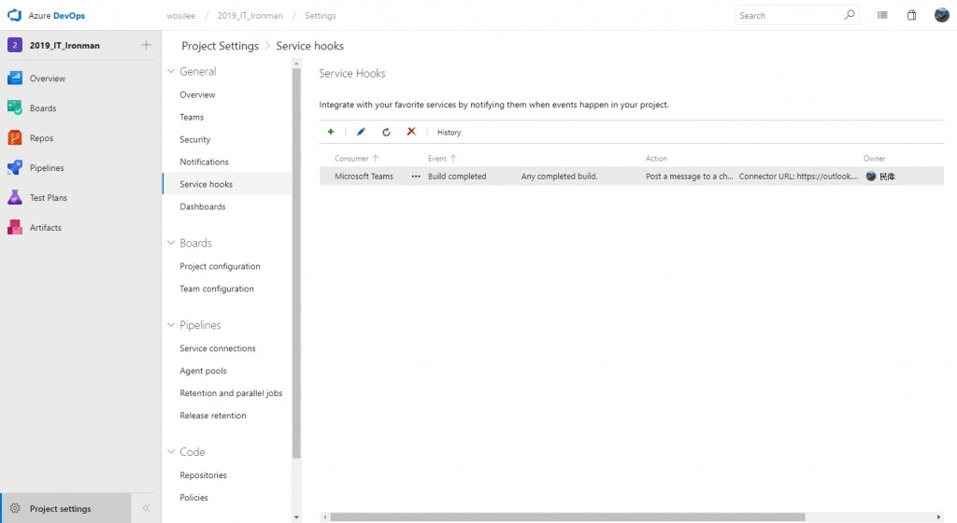Select the Microsoft Teams consumer cell

[364, 177]
